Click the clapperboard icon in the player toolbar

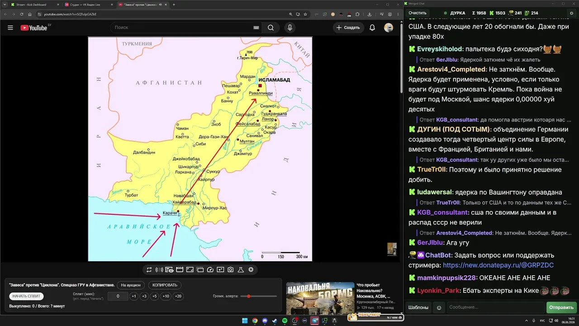180,270
